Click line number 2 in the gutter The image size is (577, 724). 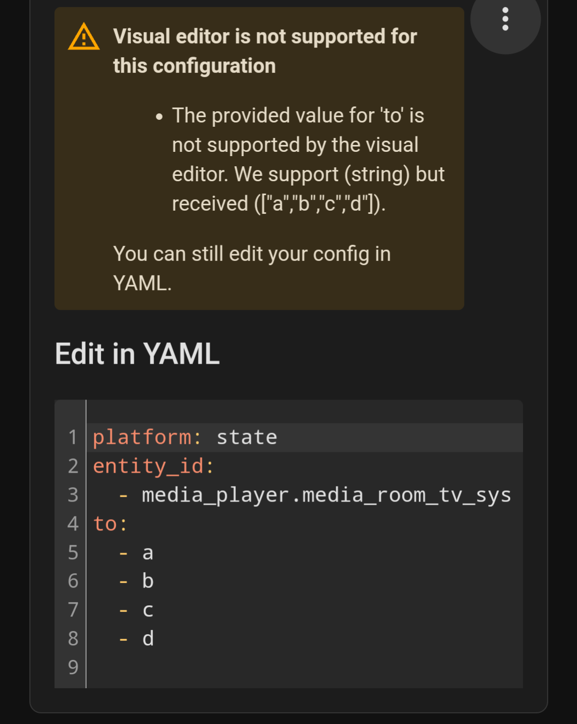pos(73,466)
